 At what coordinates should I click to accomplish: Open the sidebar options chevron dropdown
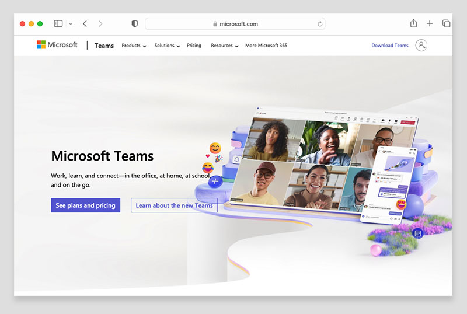click(71, 23)
